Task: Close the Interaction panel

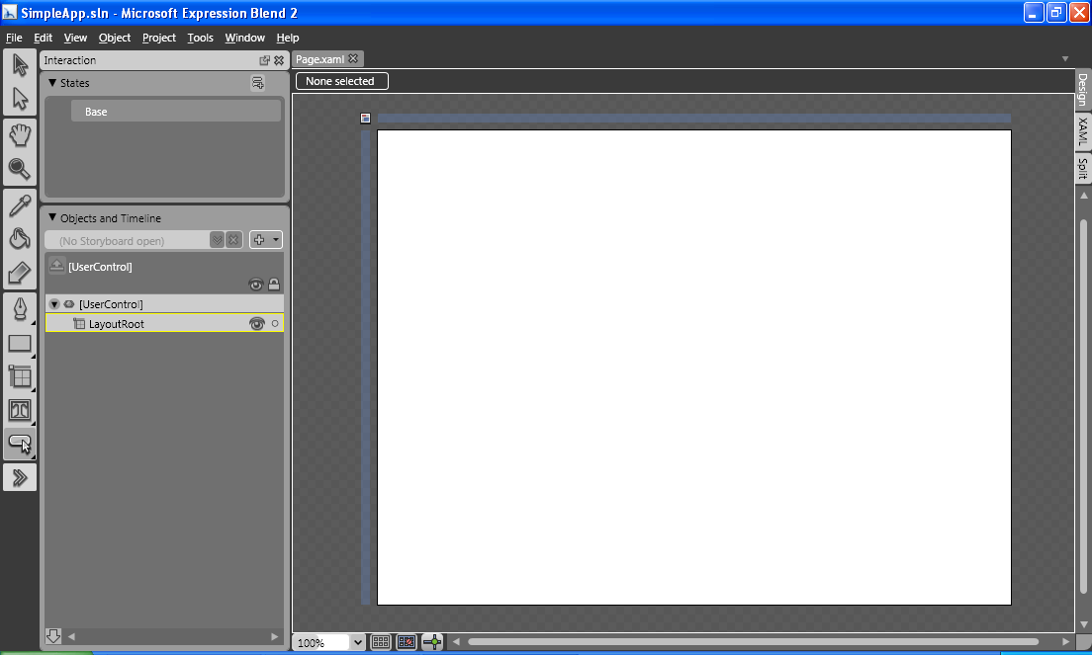Action: pyautogui.click(x=279, y=60)
